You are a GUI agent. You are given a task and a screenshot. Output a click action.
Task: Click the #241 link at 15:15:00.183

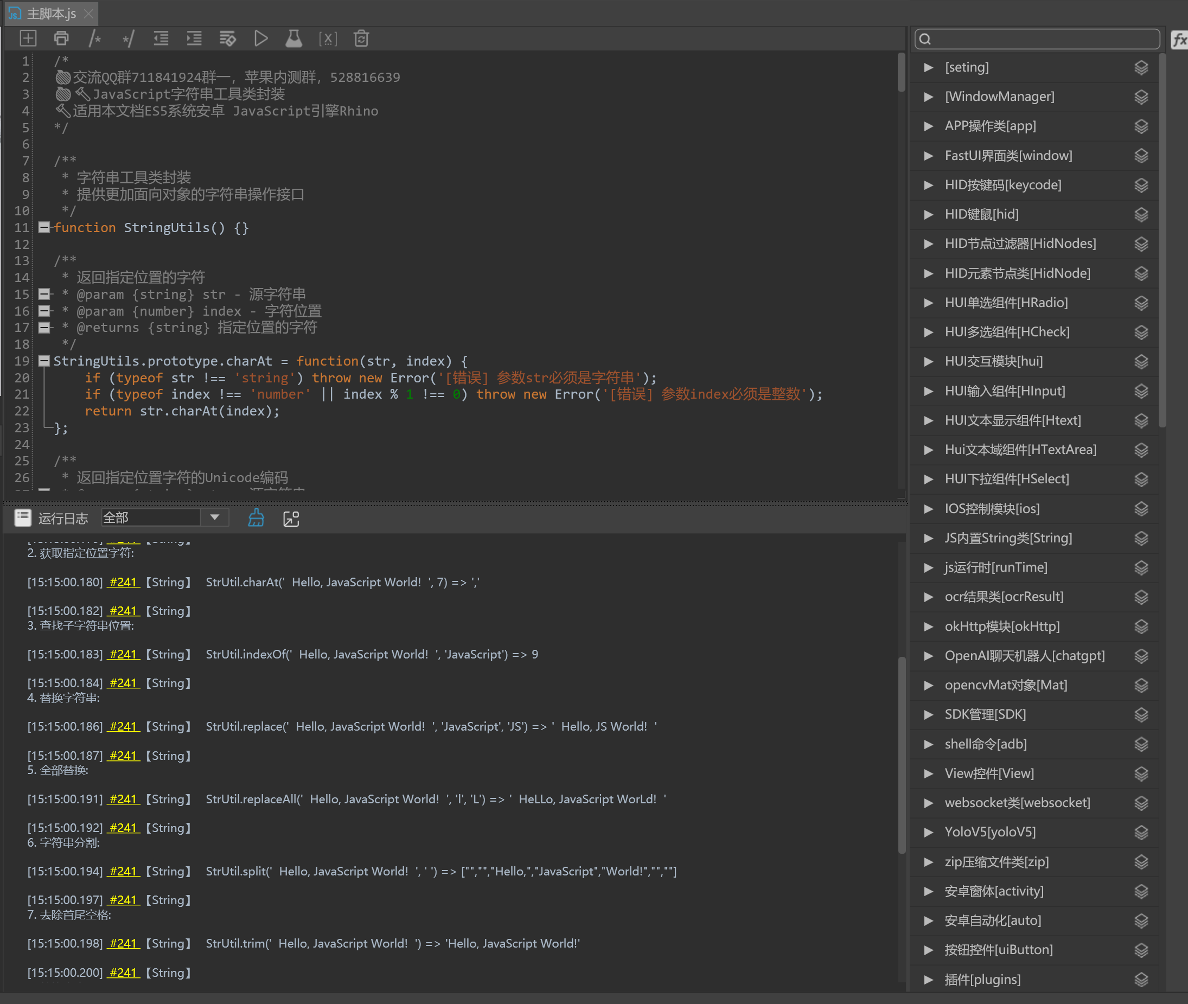(x=124, y=655)
